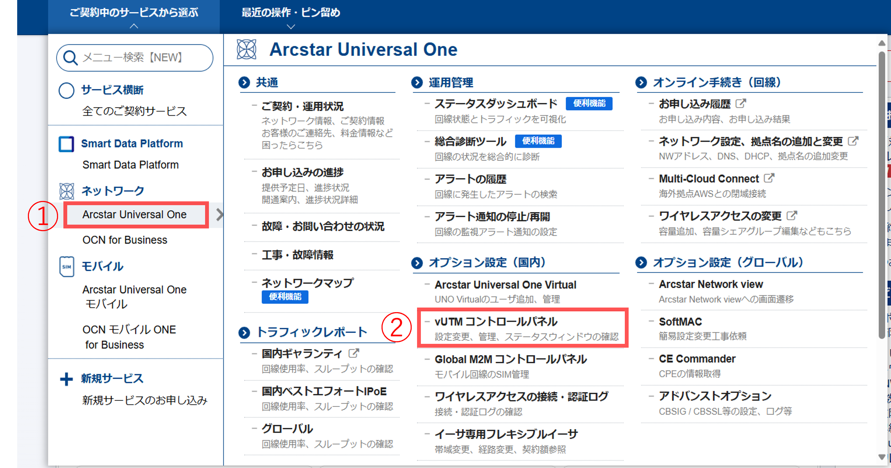
Task: Open CE Commander option
Action: pyautogui.click(x=697, y=359)
